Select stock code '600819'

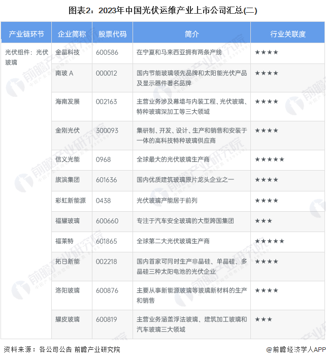pos(106,319)
